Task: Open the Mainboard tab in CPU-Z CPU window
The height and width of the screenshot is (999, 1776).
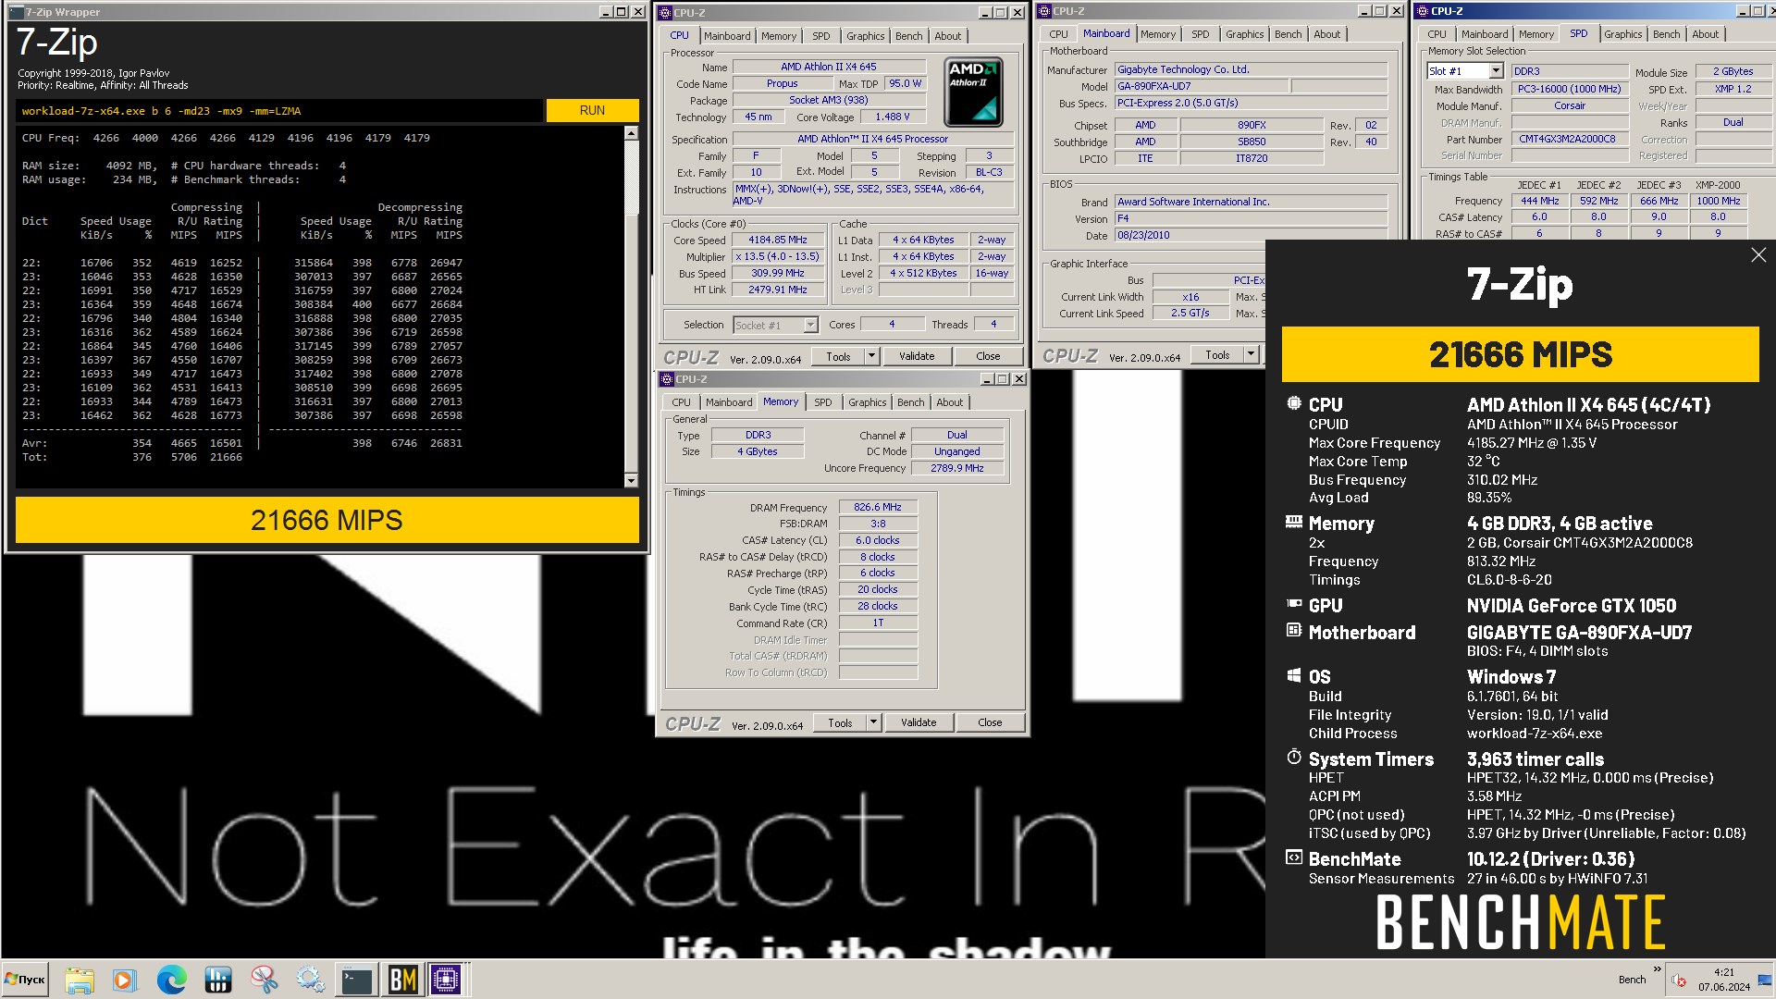Action: pos(727,36)
